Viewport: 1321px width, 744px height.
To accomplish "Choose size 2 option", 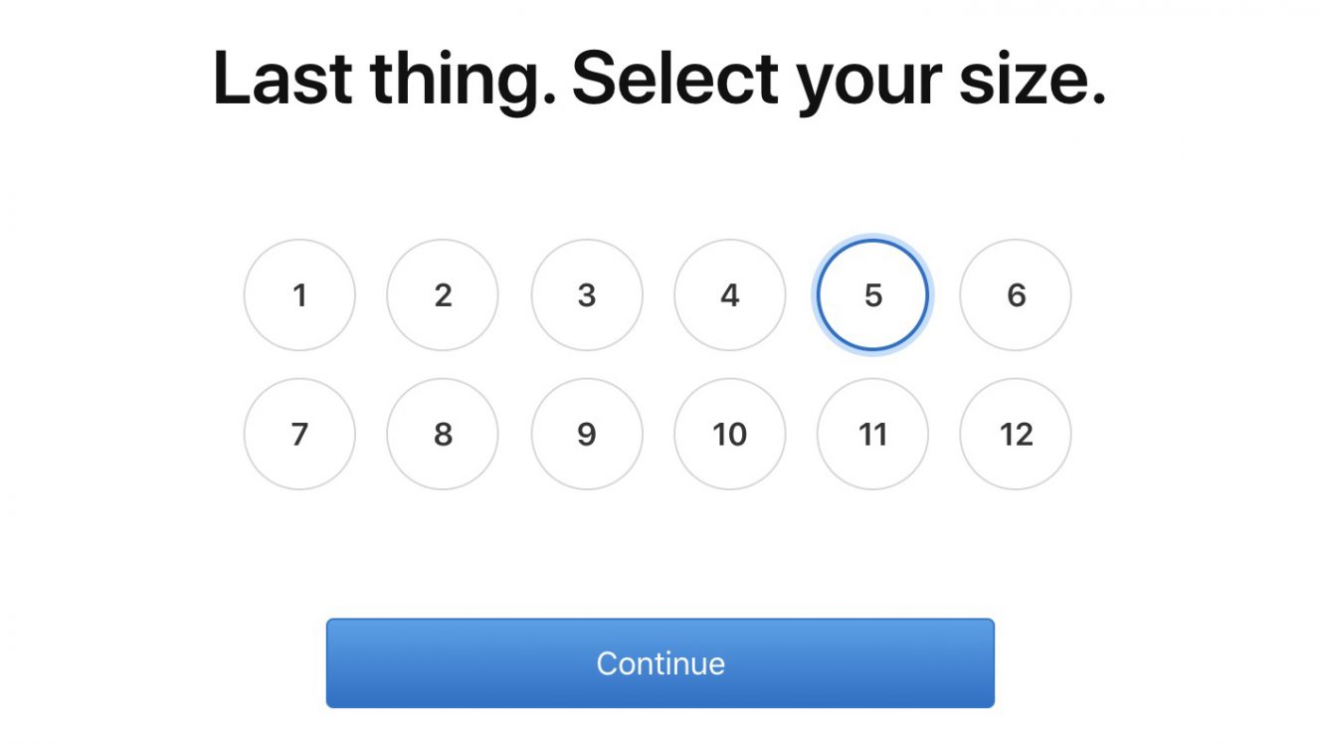I will 443,294.
